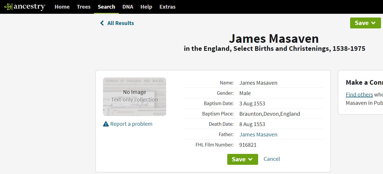The height and width of the screenshot is (174, 383).
Task: Click the Ancestry leaf logo
Action: pyautogui.click(x=9, y=7)
